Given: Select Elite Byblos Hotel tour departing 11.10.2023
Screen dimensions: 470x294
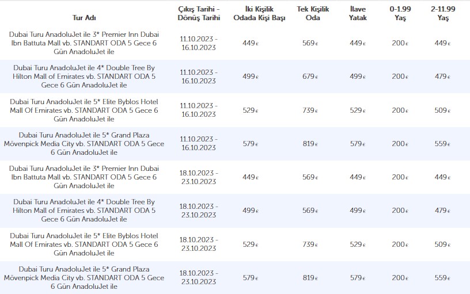Looking at the screenshot, I should pyautogui.click(x=84, y=110).
